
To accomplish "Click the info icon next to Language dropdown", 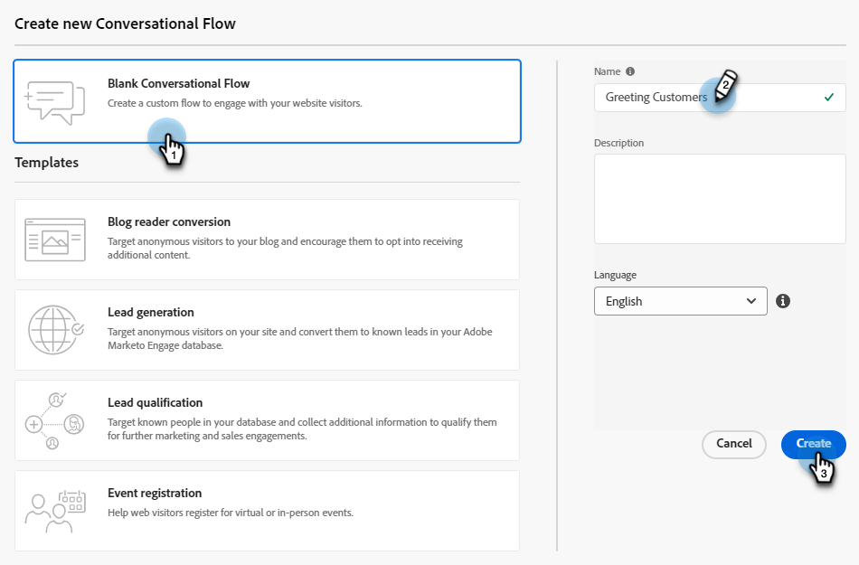I will [x=783, y=301].
